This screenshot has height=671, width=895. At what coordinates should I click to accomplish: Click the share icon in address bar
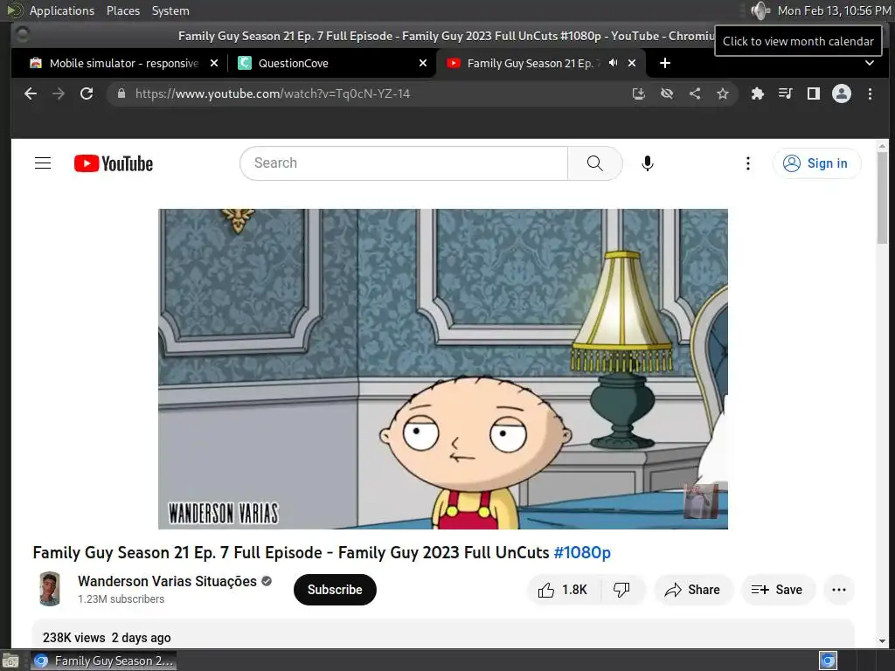695,93
